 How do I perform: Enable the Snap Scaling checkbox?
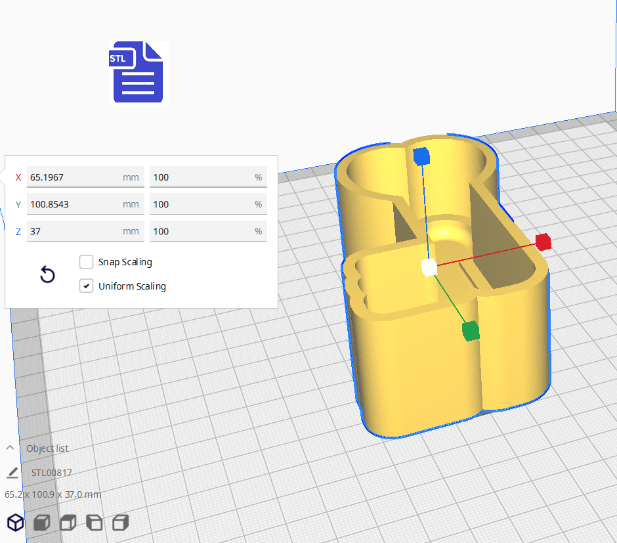87,262
